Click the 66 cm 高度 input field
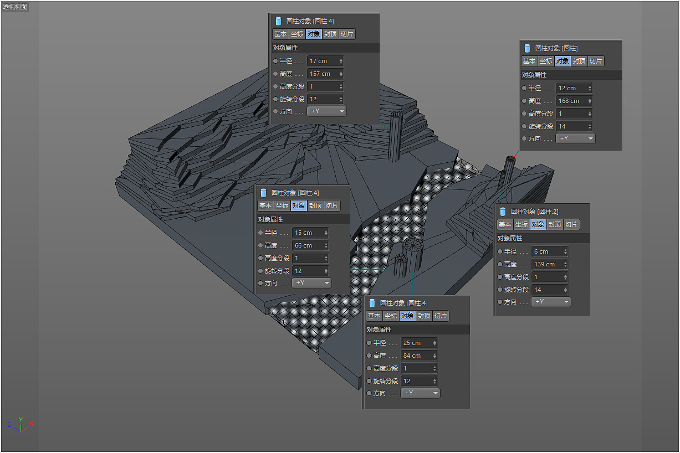This screenshot has height=453, width=680. [310, 245]
